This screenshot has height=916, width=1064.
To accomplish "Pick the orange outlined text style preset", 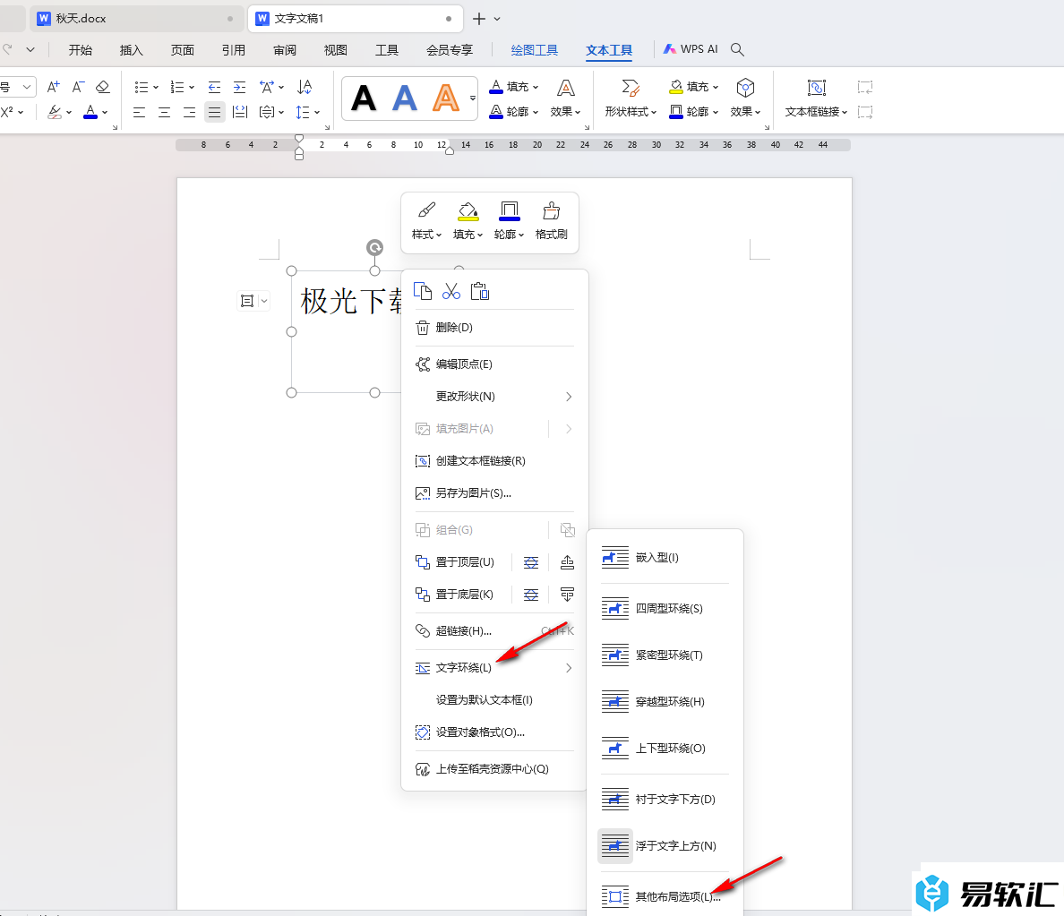I will (x=445, y=97).
